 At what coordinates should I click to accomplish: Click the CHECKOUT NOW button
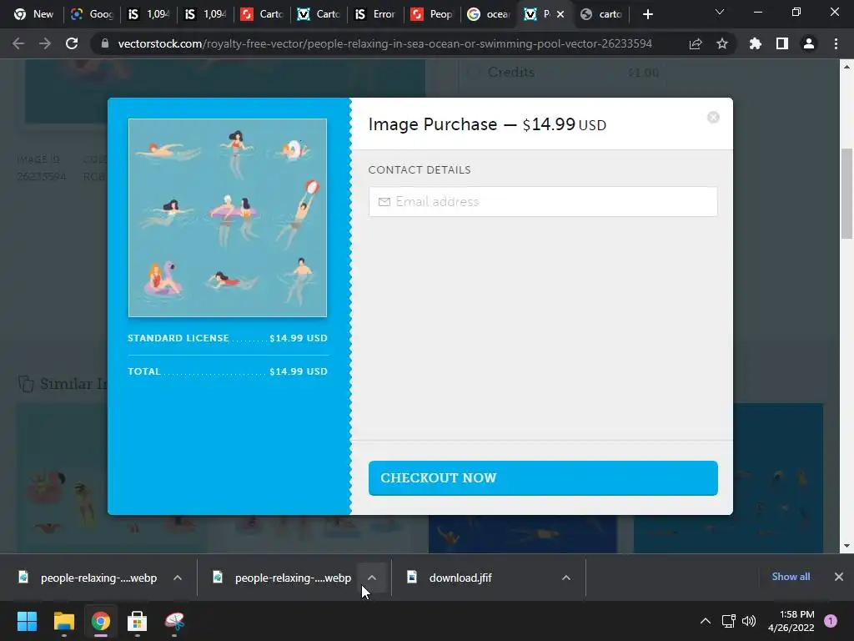(543, 478)
